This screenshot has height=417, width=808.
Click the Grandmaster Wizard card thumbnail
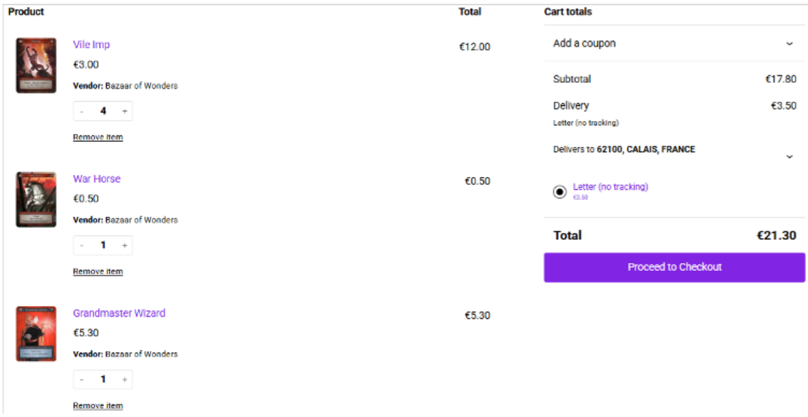click(x=36, y=333)
